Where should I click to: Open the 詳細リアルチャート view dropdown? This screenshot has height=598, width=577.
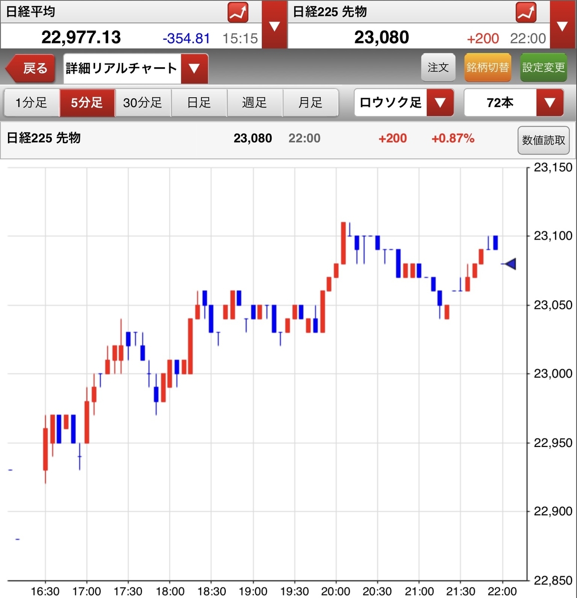136,68
